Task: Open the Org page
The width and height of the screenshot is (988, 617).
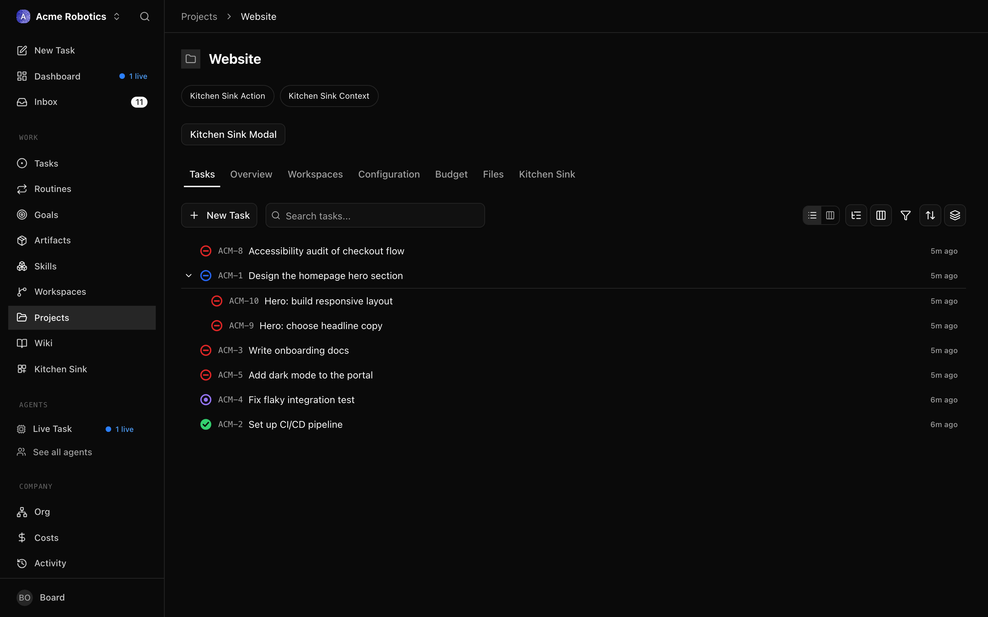Action: click(x=82, y=512)
